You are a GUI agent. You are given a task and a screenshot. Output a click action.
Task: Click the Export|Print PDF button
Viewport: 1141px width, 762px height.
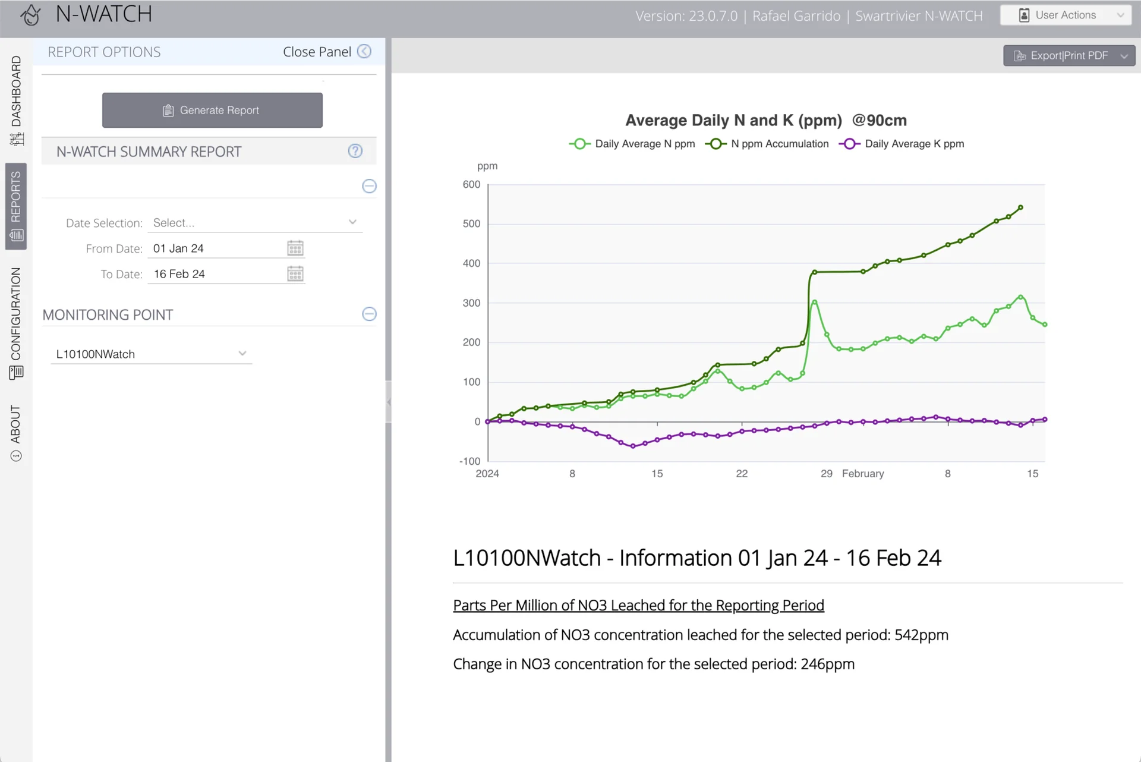pyautogui.click(x=1069, y=55)
